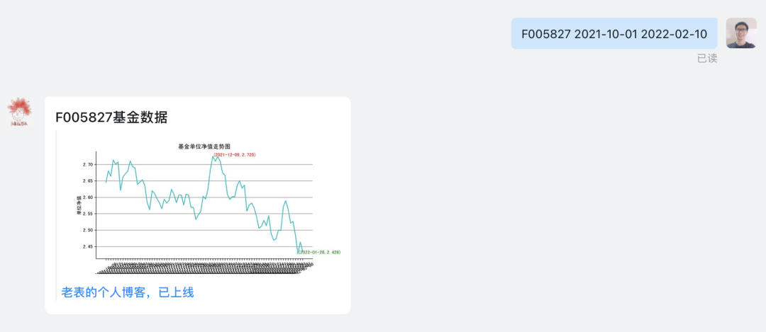766x332 pixels.
Task: Click the 2.50 y-axis tick label
Action: [88, 230]
